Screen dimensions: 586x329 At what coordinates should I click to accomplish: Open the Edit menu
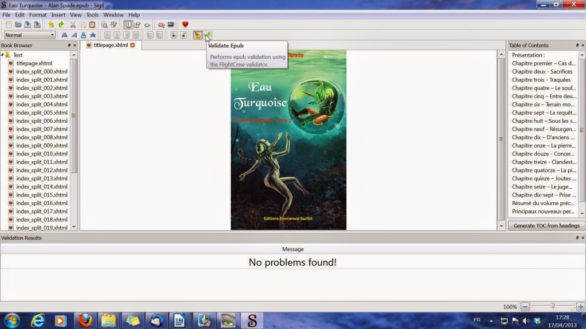(x=19, y=15)
